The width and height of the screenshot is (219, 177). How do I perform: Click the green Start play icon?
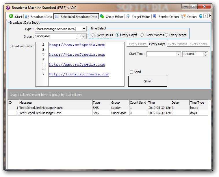click(11, 16)
